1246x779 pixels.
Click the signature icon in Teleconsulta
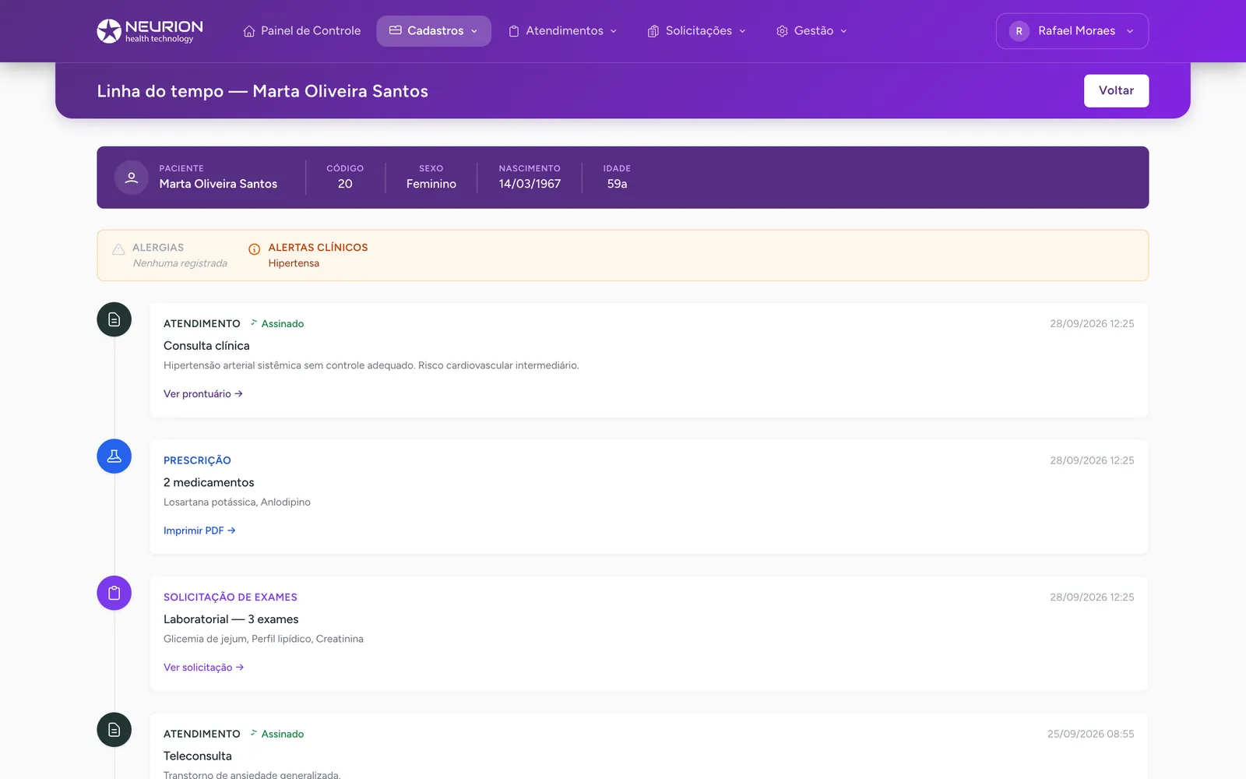coord(254,733)
